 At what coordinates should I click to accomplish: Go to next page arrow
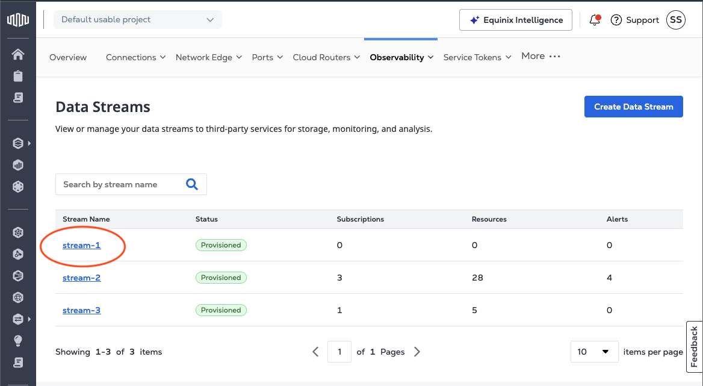[417, 352]
